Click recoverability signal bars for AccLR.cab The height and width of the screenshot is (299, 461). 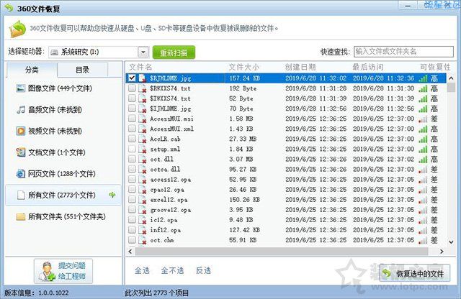[423, 139]
